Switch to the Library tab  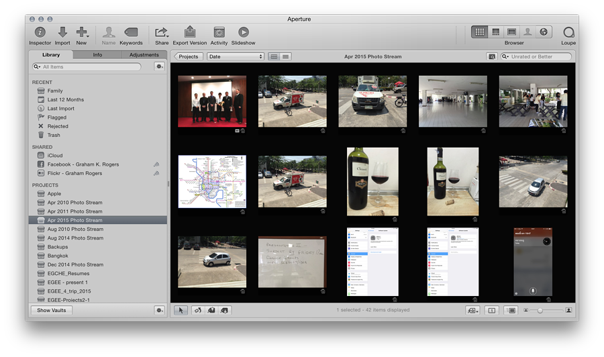[x=51, y=54]
